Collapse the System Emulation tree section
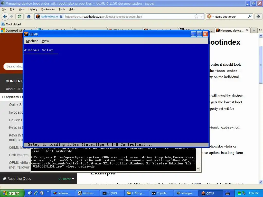Viewport: 263px width, 197px height. tap(4, 97)
